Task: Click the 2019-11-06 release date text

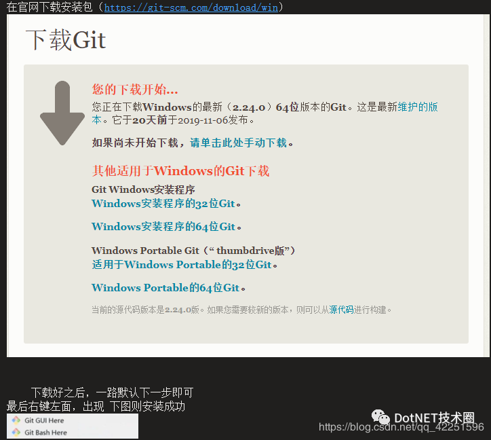Action: [x=203, y=120]
